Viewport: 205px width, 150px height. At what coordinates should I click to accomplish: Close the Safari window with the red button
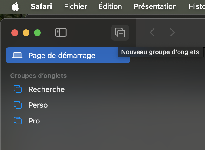pos(15,33)
